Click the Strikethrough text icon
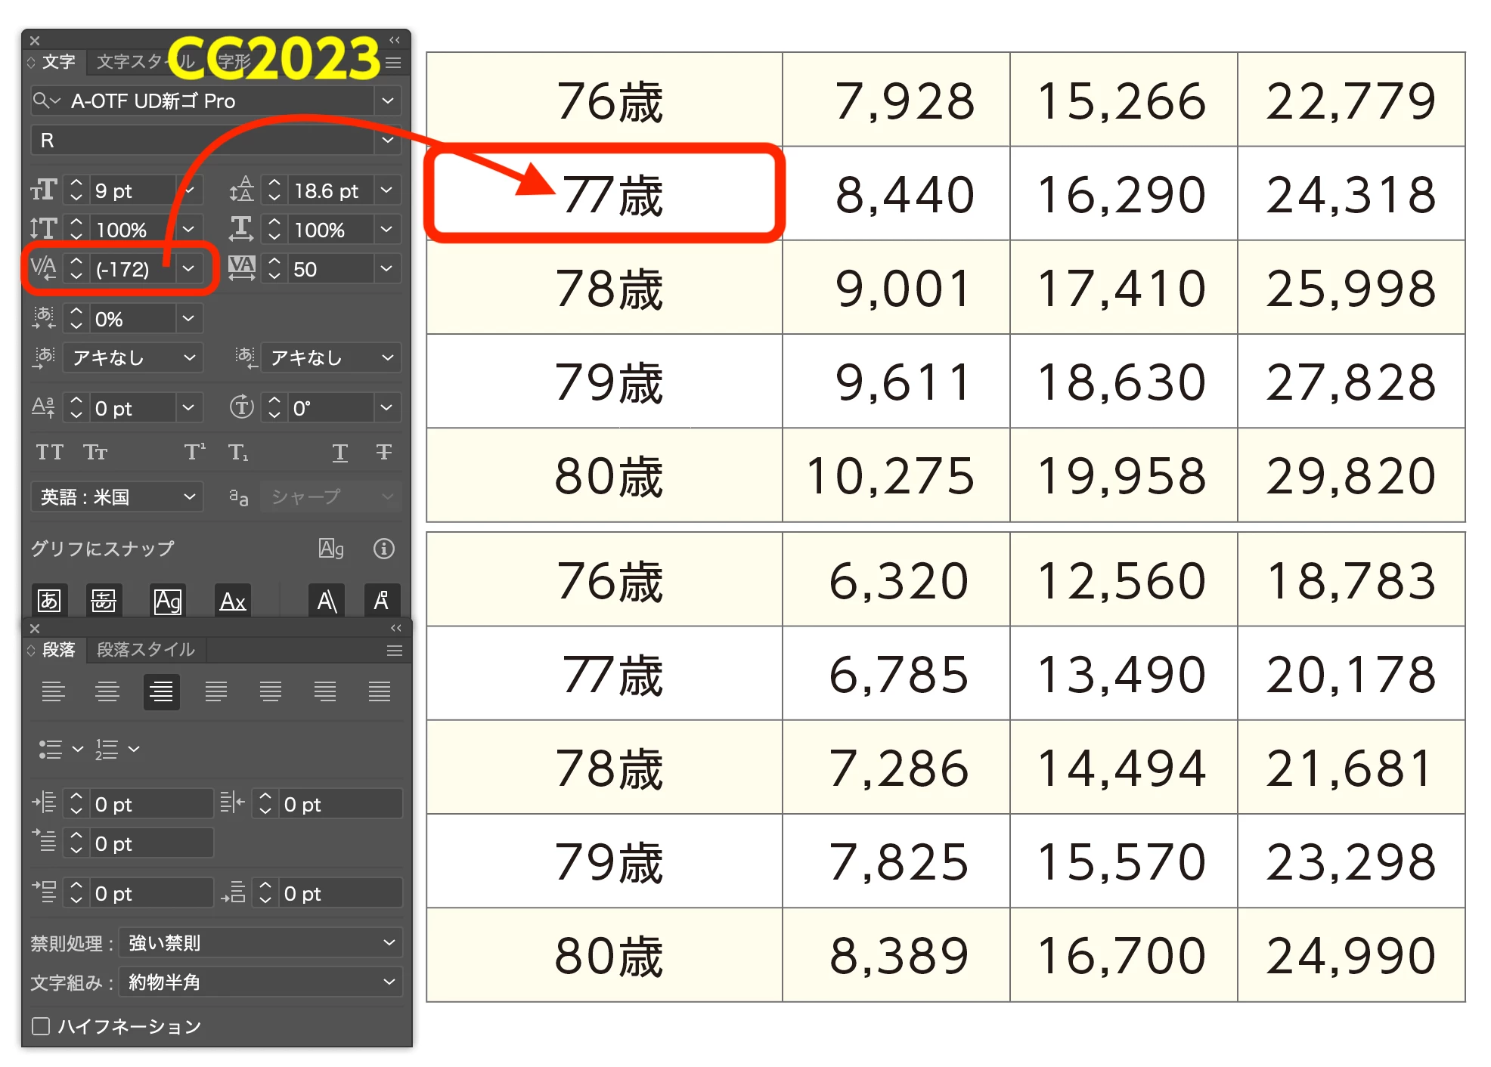This screenshot has width=1491, height=1067. pyautogui.click(x=383, y=452)
